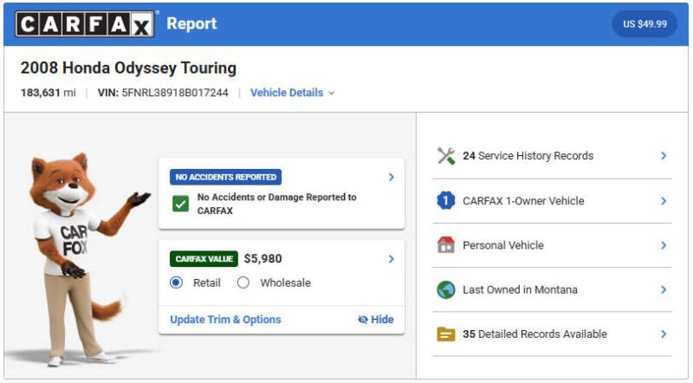The height and width of the screenshot is (383, 693).
Task: Click the CARFAX logo
Action: point(84,24)
